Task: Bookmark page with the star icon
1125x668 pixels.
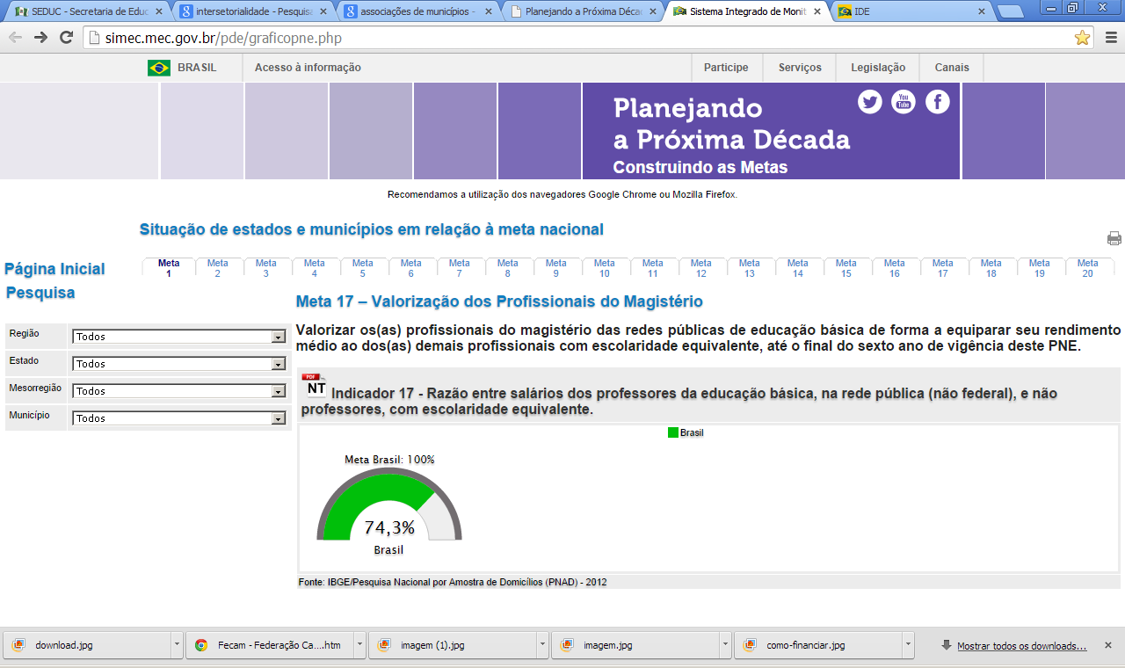Action: [x=1083, y=38]
